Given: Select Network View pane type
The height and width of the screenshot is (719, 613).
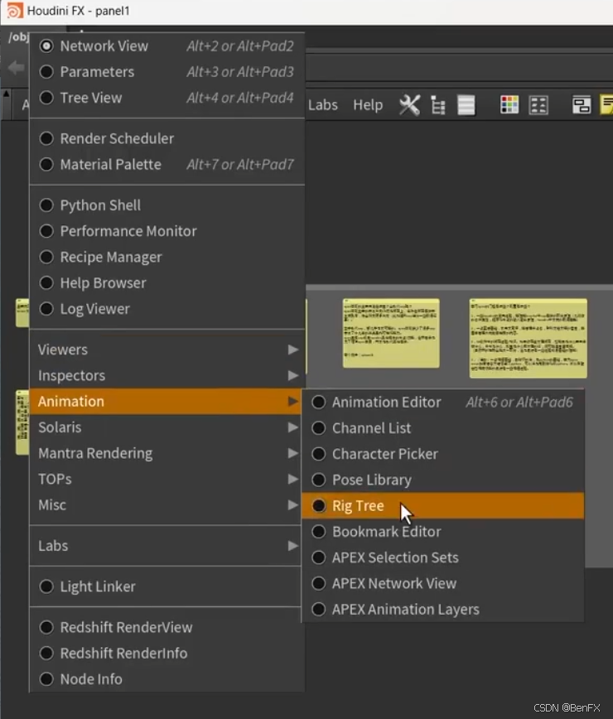Looking at the screenshot, I should pos(167,46).
